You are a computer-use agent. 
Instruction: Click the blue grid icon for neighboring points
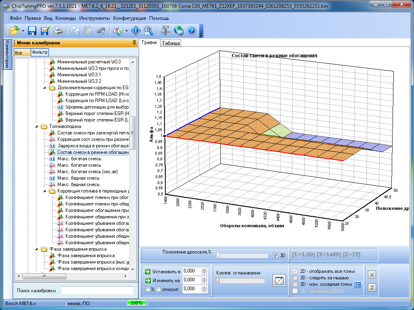(x=357, y=285)
